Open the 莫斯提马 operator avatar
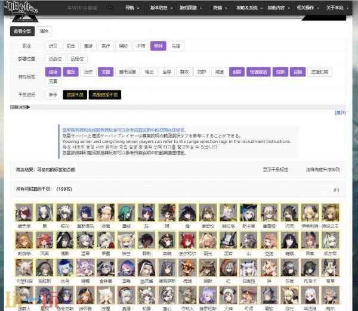358x311 pixels. (85, 213)
